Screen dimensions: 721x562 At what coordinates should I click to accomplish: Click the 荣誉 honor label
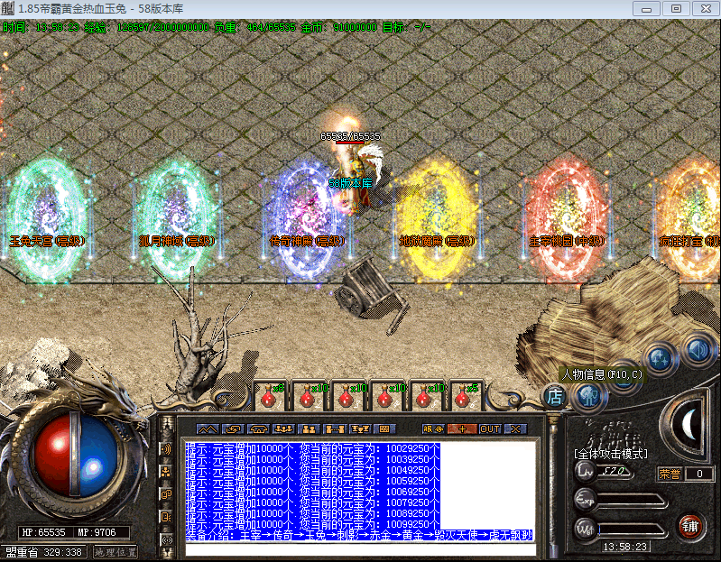pyautogui.click(x=669, y=474)
